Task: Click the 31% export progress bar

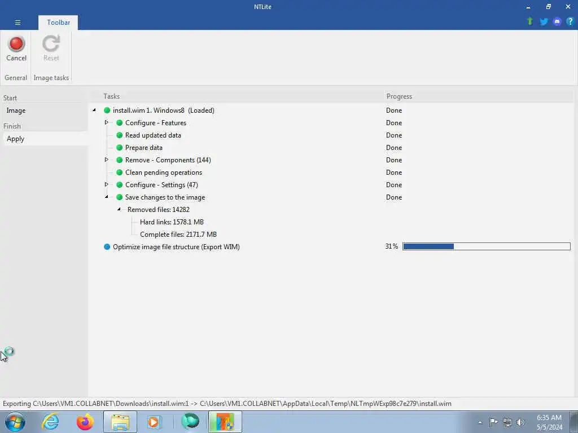Action: coord(487,246)
